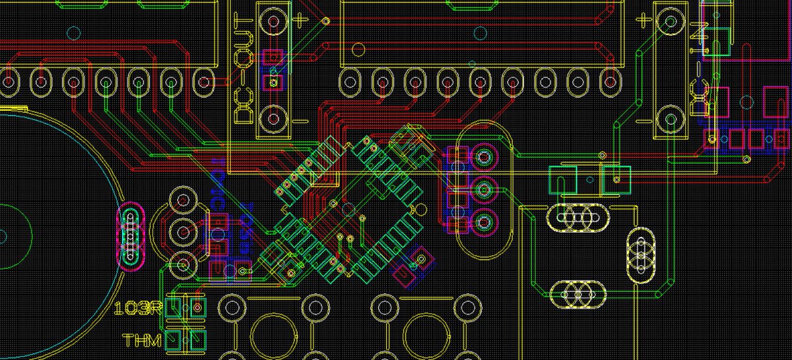792x360 pixels.
Task: Select the middle pin of the three-pin magenta header
Action: pyautogui.click(x=485, y=190)
